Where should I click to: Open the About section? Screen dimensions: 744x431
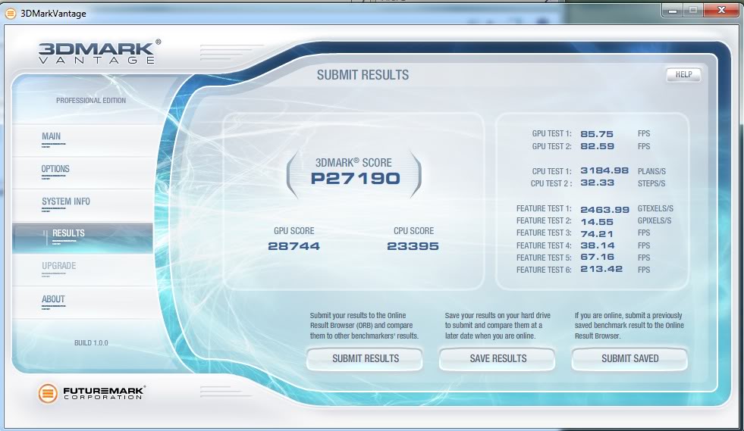pos(53,299)
